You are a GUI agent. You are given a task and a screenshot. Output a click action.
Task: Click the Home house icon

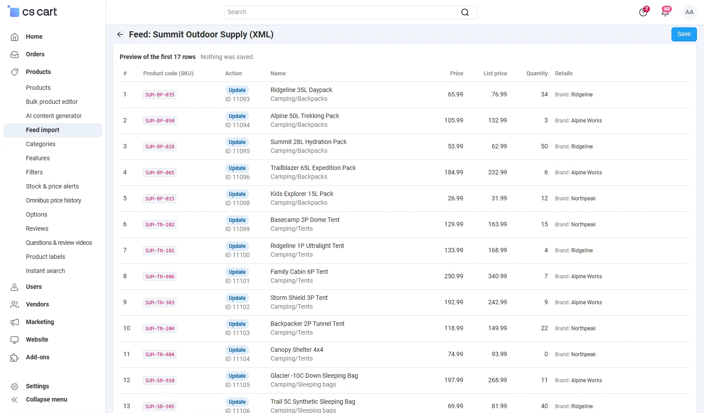click(x=15, y=37)
